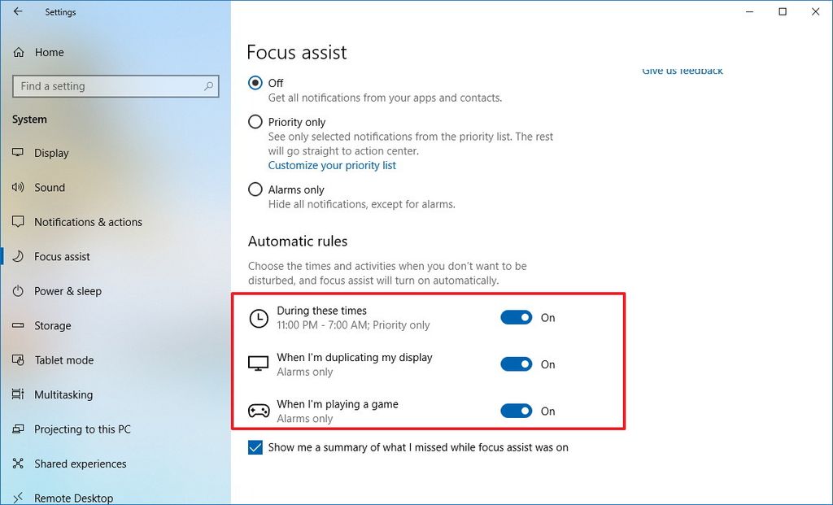The height and width of the screenshot is (505, 833).
Task: Open Storage settings via its sidebar icon
Action: pyautogui.click(x=18, y=325)
